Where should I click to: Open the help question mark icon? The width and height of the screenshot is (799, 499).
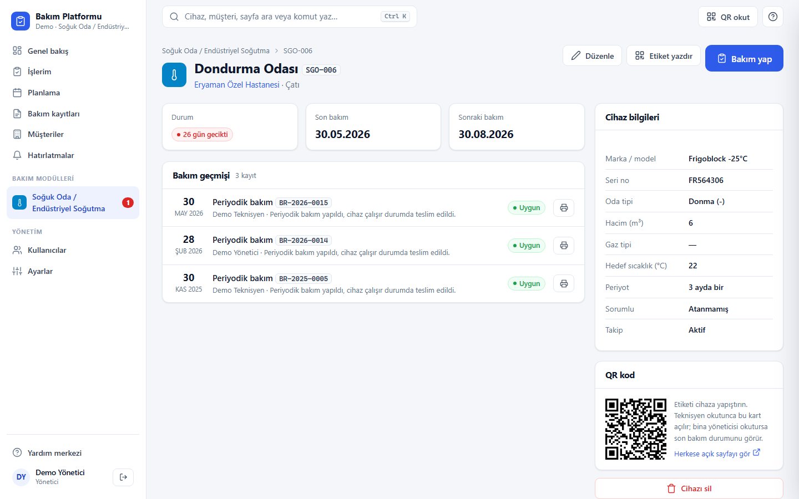click(773, 17)
